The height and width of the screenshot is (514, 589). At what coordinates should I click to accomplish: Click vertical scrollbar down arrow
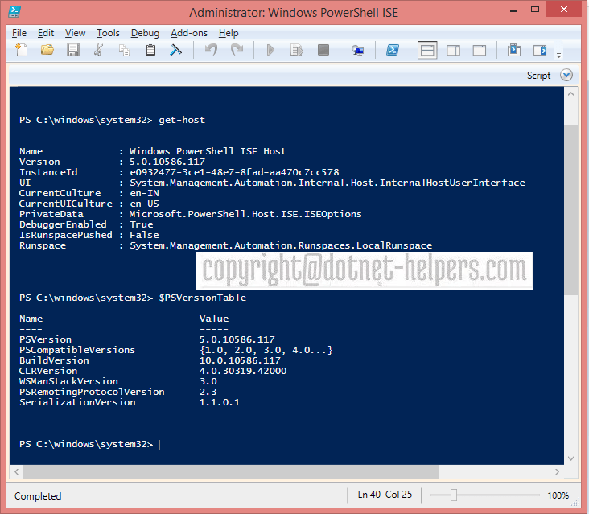tap(571, 458)
